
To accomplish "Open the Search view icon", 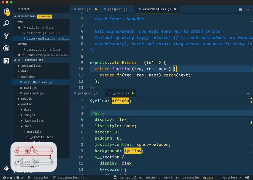I will (6, 23).
